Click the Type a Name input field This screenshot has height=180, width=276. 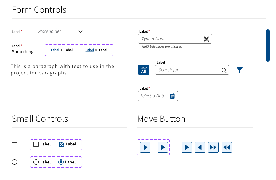tap(170, 39)
